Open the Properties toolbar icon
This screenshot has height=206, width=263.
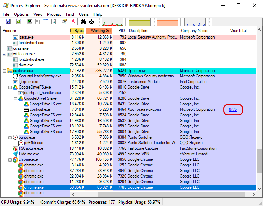(x=65, y=22)
